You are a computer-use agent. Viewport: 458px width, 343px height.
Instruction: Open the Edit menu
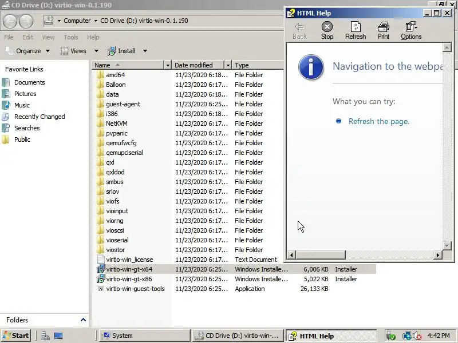[x=27, y=37]
